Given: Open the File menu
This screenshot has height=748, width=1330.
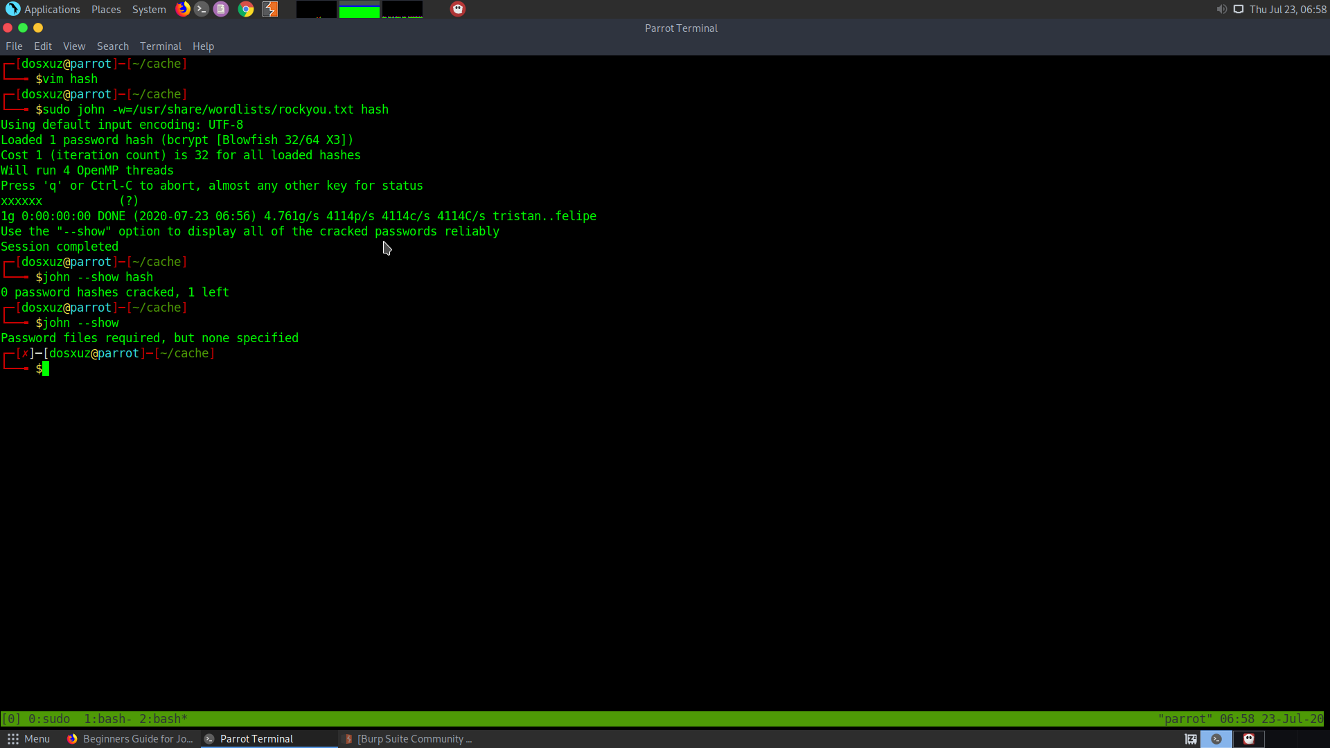Looking at the screenshot, I should (14, 46).
